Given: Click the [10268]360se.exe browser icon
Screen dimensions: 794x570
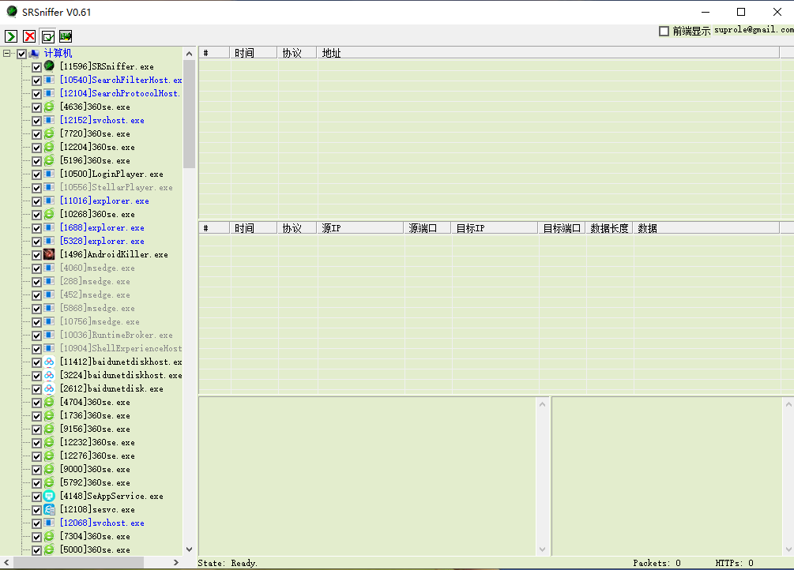Looking at the screenshot, I should point(49,214).
